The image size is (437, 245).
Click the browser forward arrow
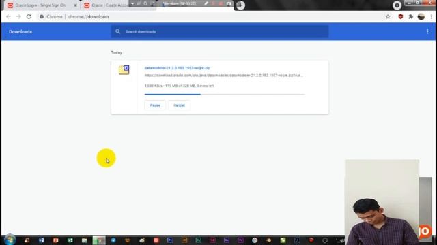point(18,16)
